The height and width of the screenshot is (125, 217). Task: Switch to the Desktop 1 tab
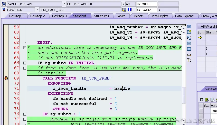(16, 16)
